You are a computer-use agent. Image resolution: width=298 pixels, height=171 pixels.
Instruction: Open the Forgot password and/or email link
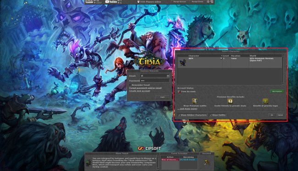[x=145, y=88]
